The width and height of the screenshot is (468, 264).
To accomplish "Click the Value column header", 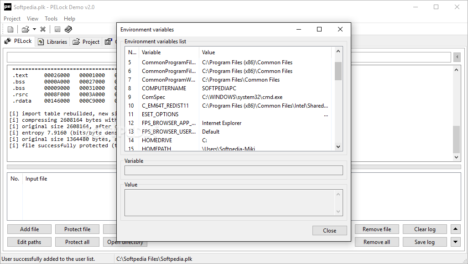I will (x=265, y=52).
